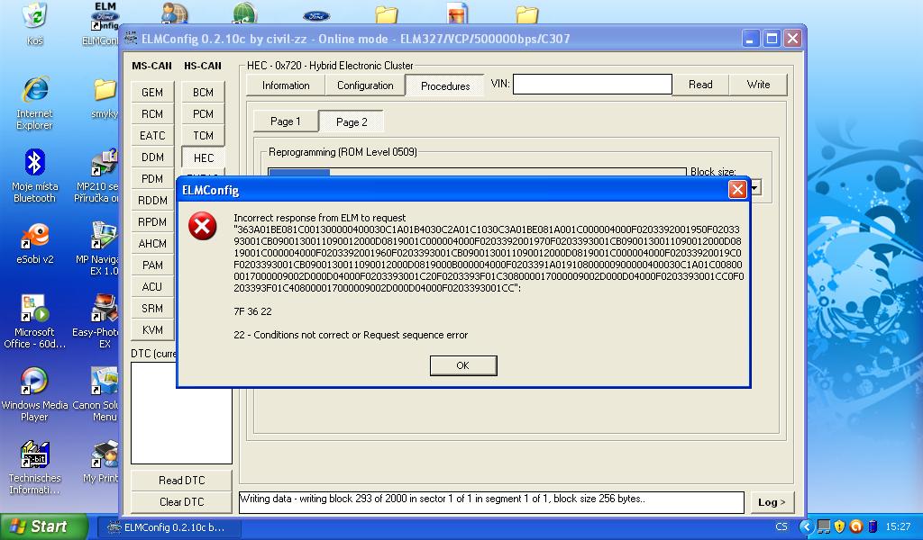
Task: Open the Technisches Informati... desktop icon
Action: click(34, 455)
